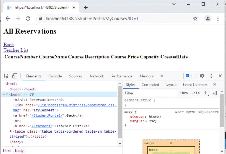
Task: Select the h2 All Reservations DOM node
Action: [x=39, y=100]
